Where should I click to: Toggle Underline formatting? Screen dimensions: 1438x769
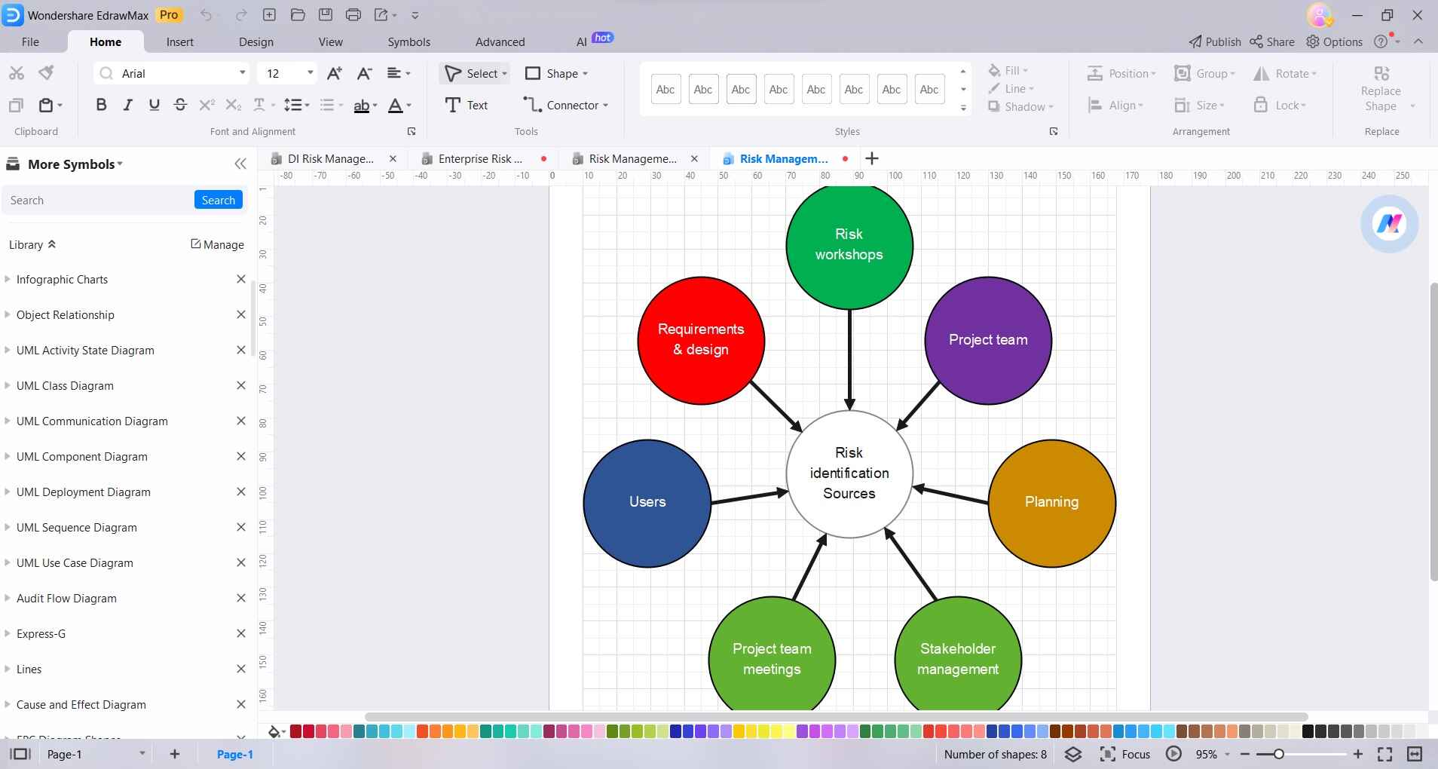154,106
